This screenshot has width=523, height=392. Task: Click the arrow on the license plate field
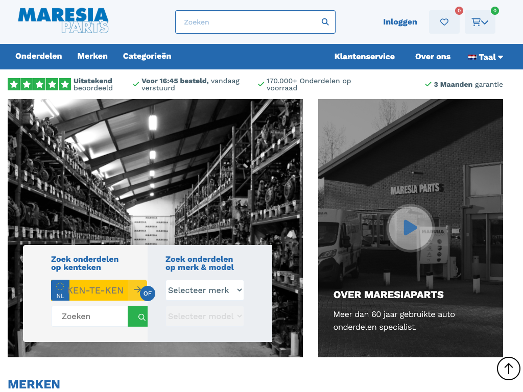[137, 290]
